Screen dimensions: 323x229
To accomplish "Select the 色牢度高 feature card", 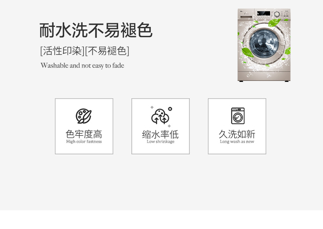I will point(84,126).
